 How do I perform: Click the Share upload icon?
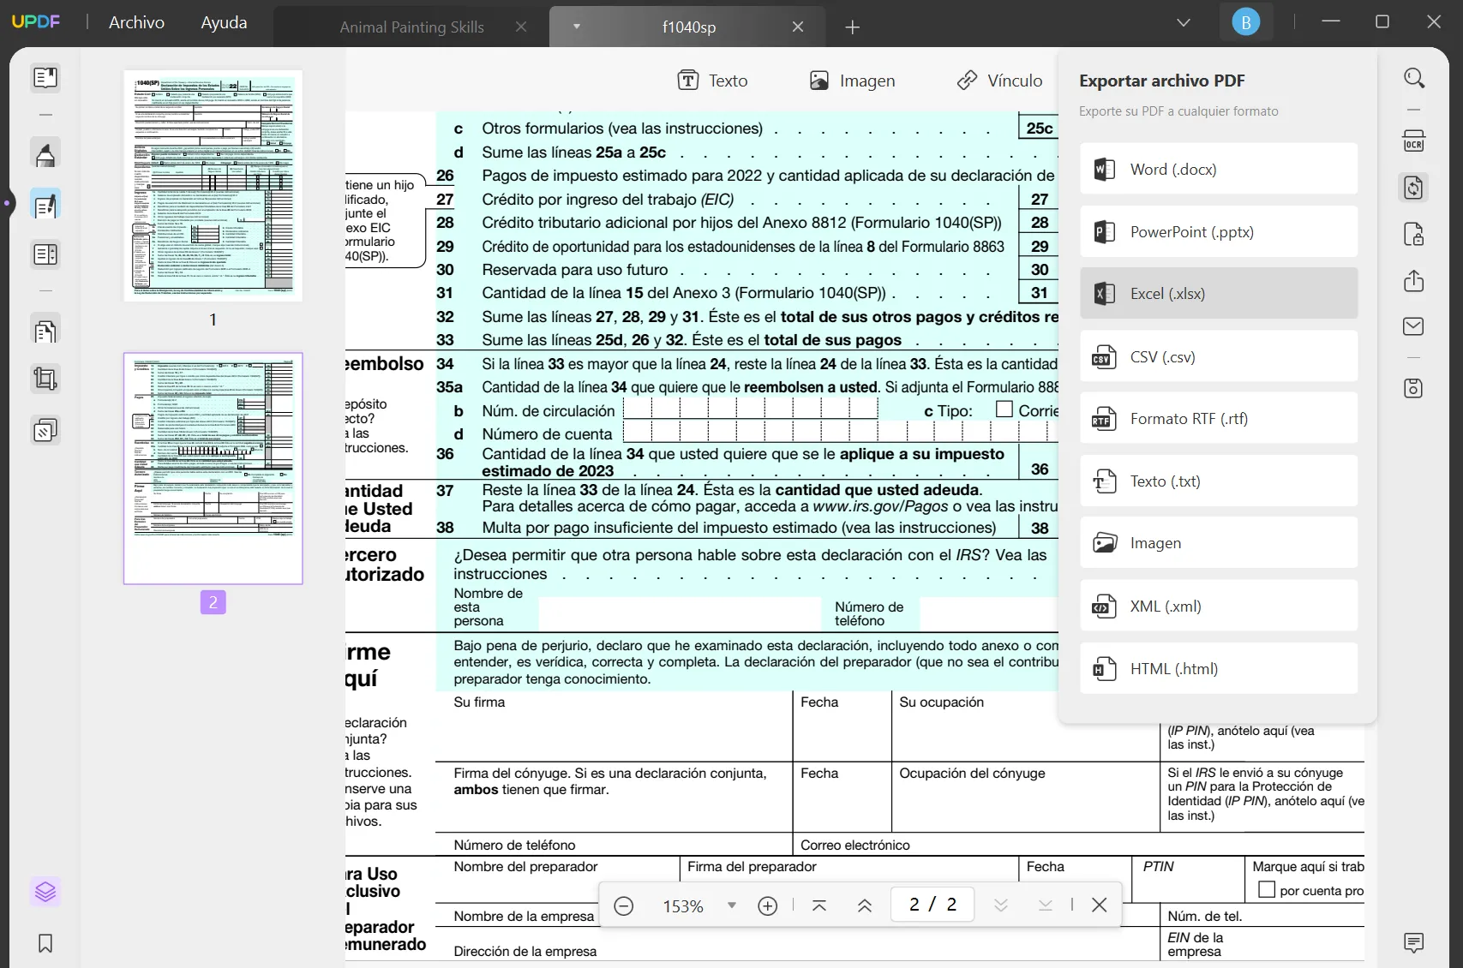point(1414,281)
